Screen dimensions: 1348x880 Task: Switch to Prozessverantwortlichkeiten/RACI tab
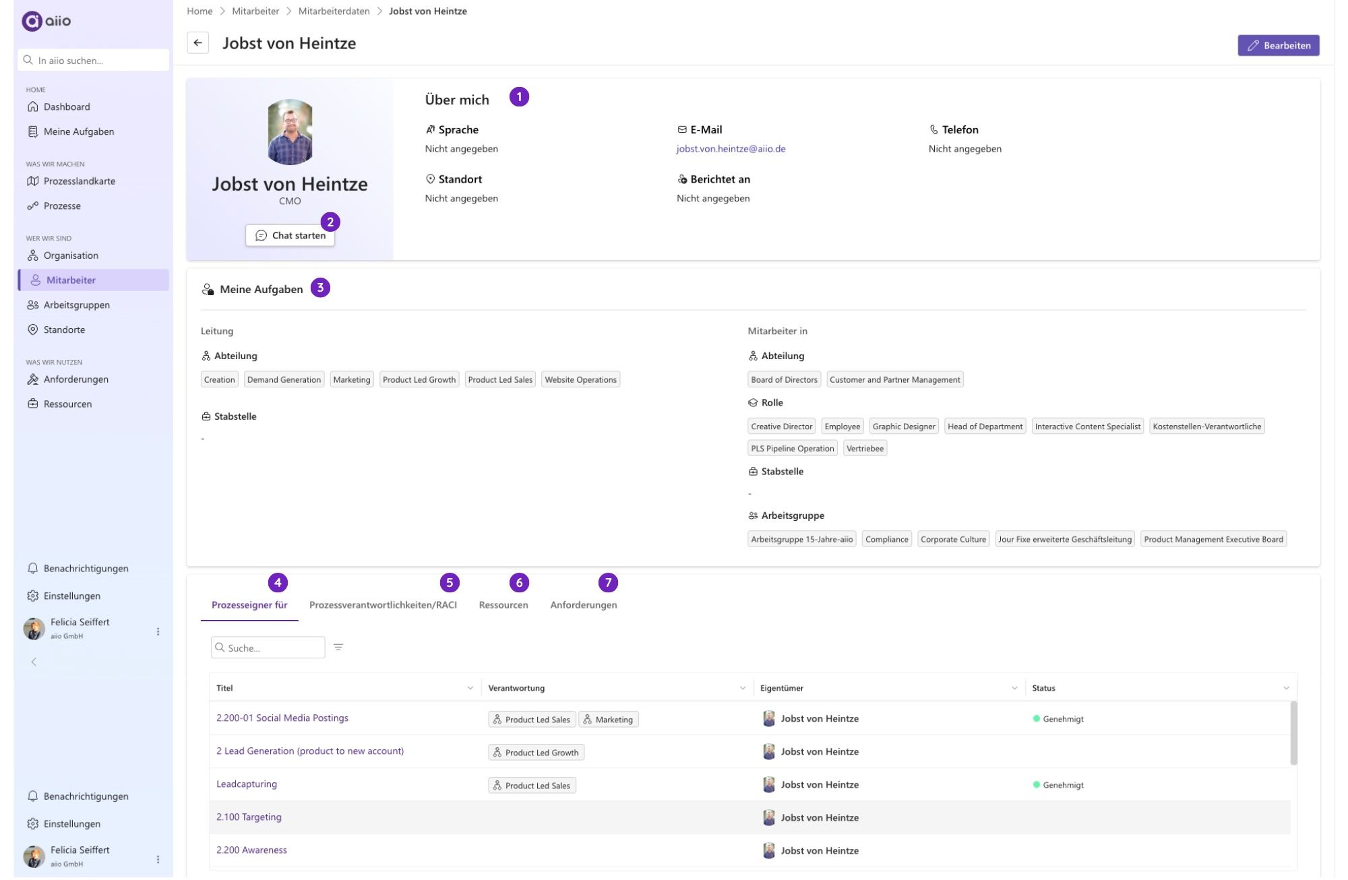click(x=383, y=605)
